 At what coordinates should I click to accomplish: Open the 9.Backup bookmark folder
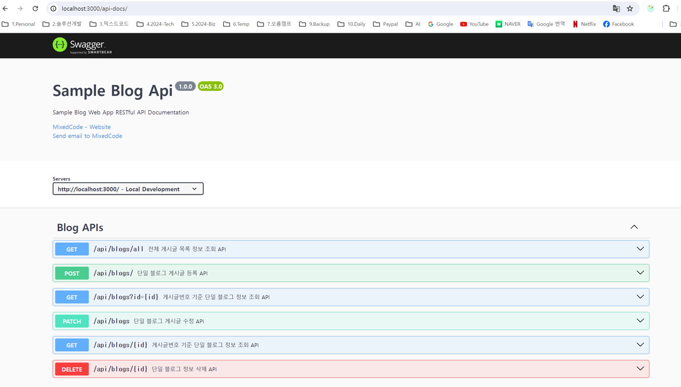314,24
